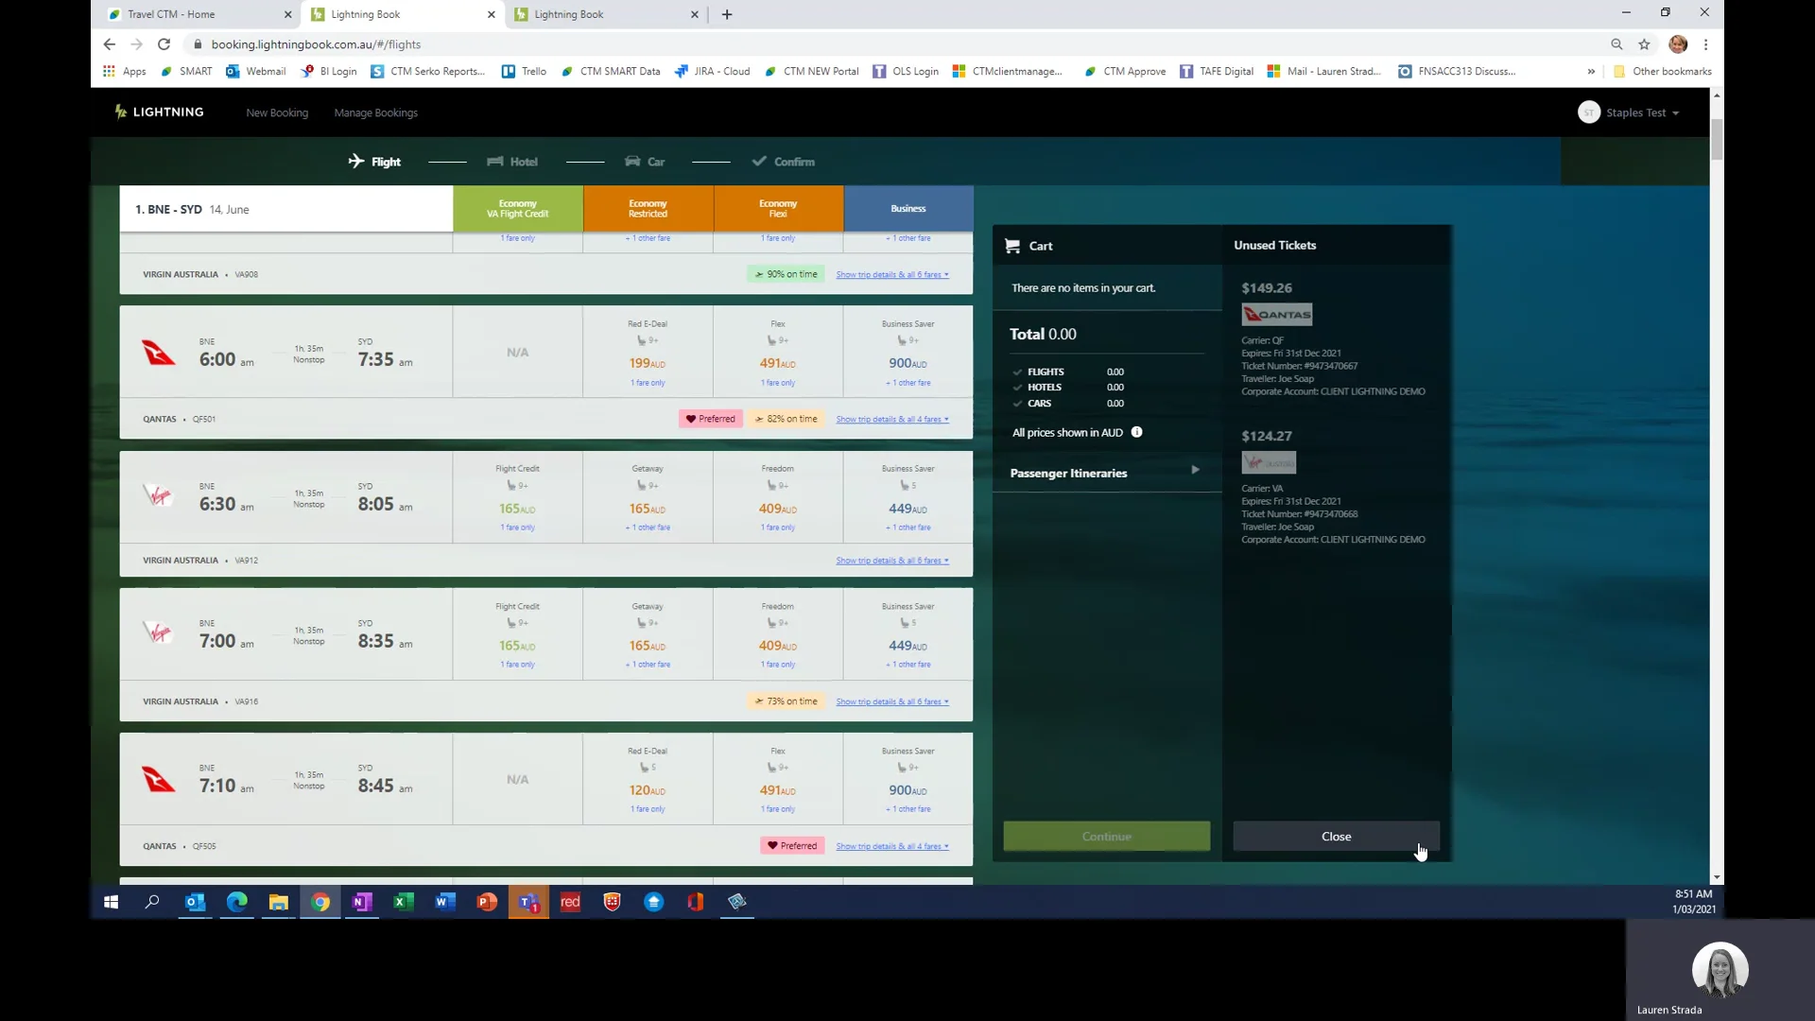Toggle the FLIGHTS checkmark in the cart

(x=1016, y=372)
